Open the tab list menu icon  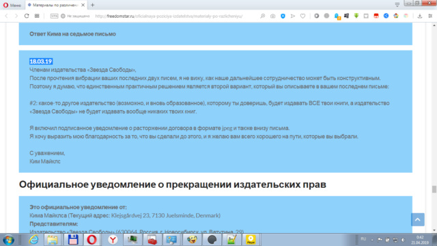tap(397, 5)
